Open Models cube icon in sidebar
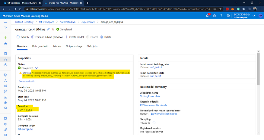The height and width of the screenshot is (140, 264). pos(5,103)
